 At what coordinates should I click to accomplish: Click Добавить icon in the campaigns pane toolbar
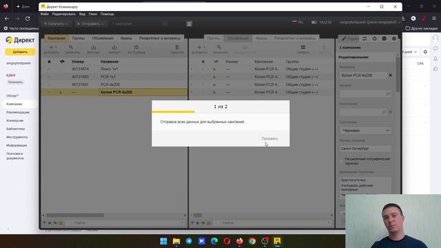click(x=51, y=48)
